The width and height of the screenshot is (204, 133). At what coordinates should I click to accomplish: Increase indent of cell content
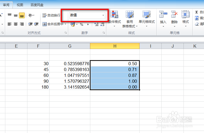coord(36,24)
